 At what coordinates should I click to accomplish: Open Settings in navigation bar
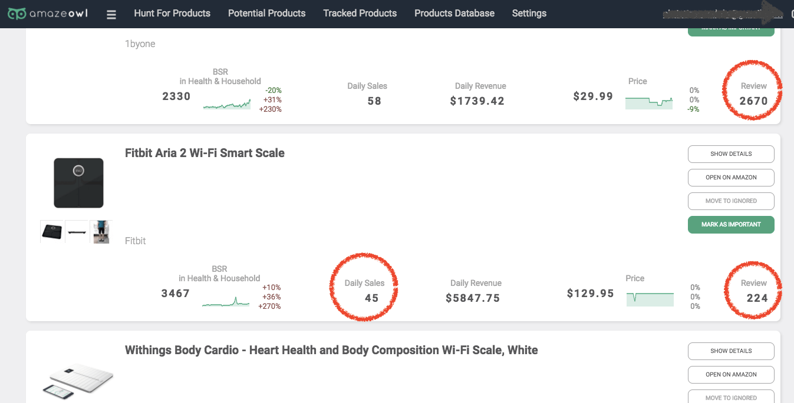(529, 13)
